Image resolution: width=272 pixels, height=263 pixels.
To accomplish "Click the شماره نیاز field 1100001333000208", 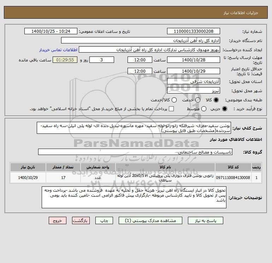I will (x=194, y=31).
